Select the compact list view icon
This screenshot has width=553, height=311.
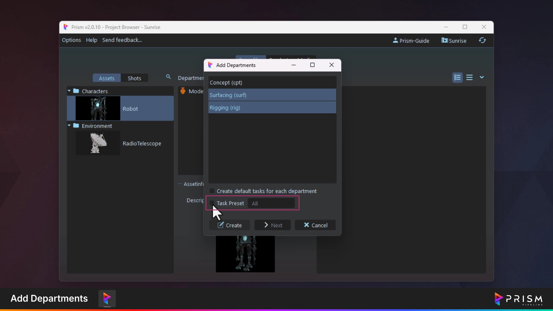469,77
